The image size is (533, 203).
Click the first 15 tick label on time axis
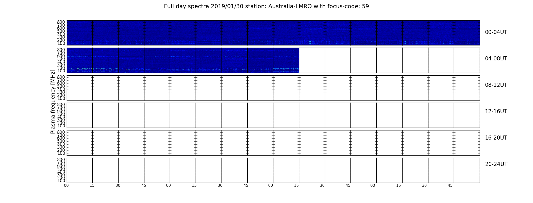point(92,185)
